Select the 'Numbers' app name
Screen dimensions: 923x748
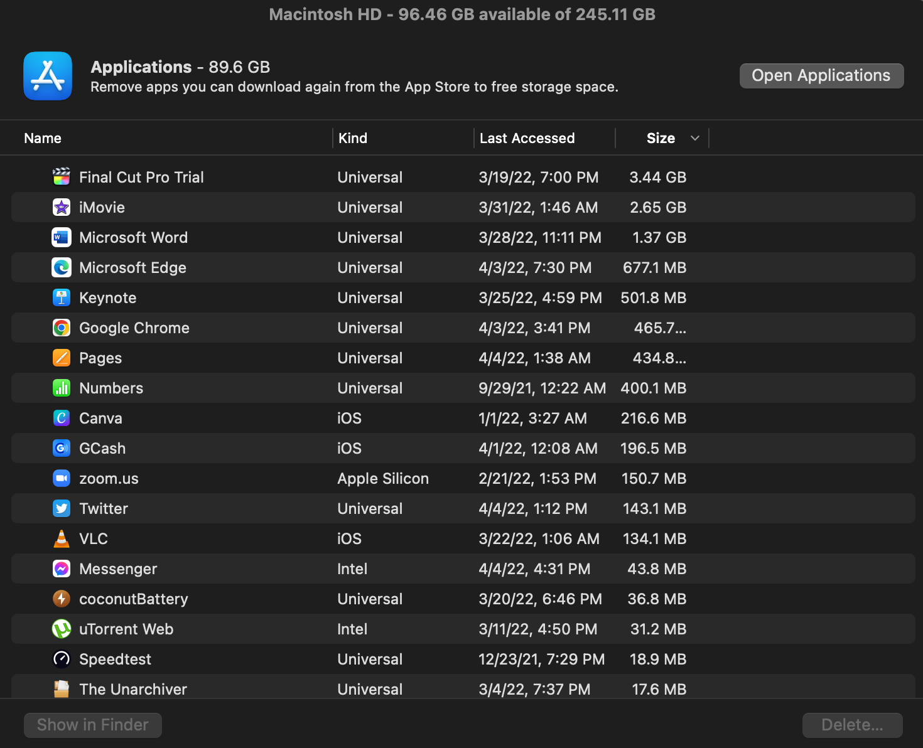[111, 388]
